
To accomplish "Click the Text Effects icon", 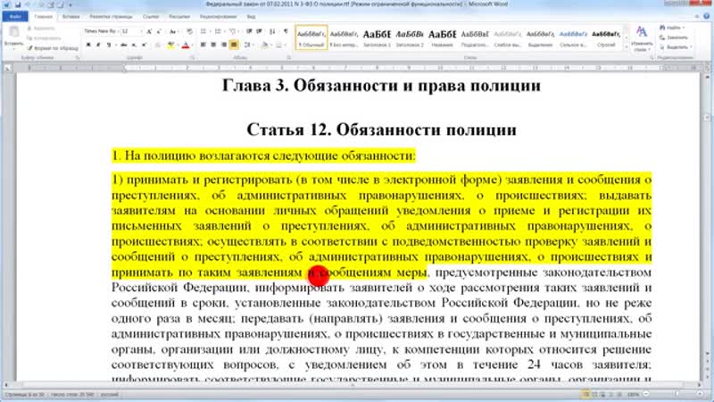I will point(158,45).
